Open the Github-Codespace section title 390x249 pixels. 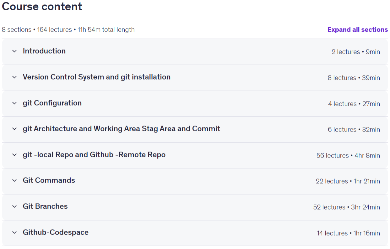pos(56,232)
